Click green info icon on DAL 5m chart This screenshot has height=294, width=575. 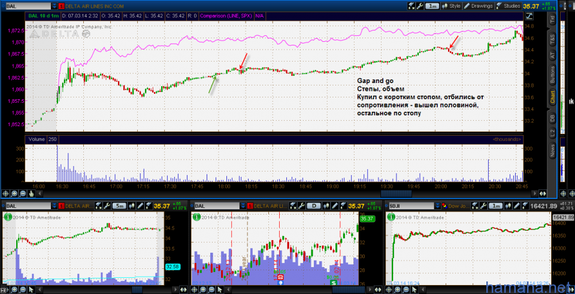(8, 217)
